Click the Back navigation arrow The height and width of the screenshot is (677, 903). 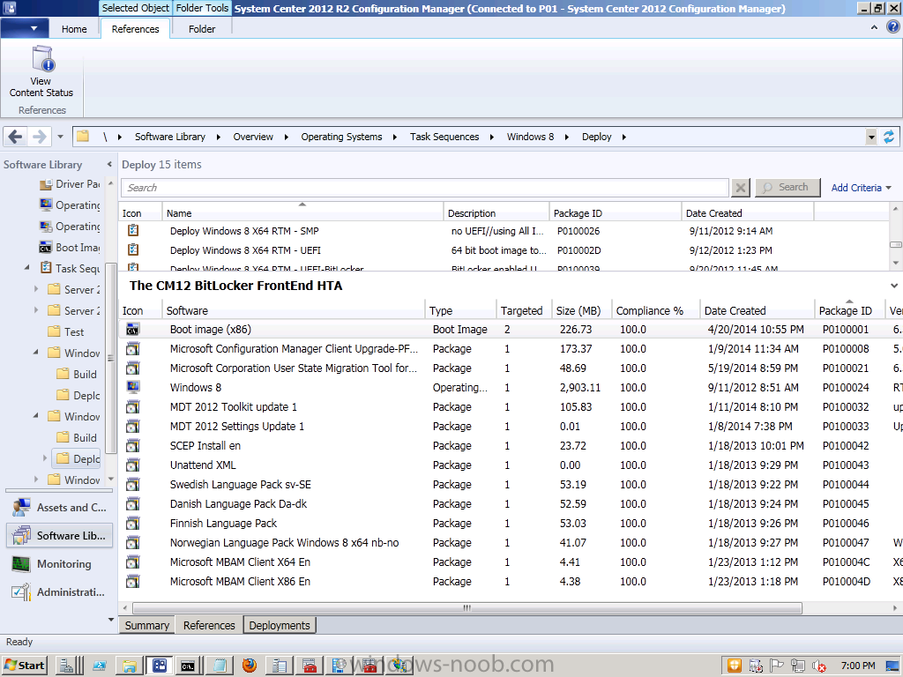click(x=16, y=137)
